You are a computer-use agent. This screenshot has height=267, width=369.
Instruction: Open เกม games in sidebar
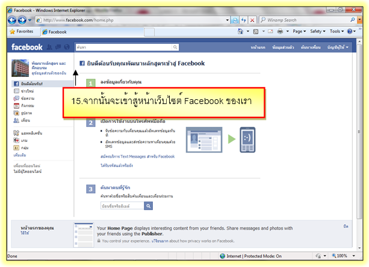click(x=20, y=141)
